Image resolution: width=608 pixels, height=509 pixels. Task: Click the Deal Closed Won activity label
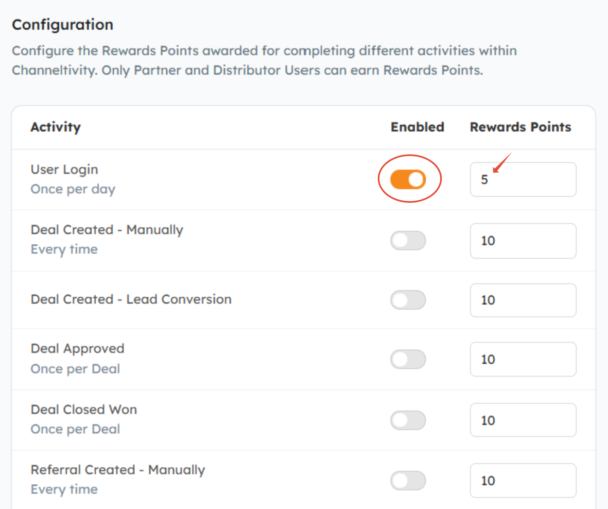click(x=84, y=410)
